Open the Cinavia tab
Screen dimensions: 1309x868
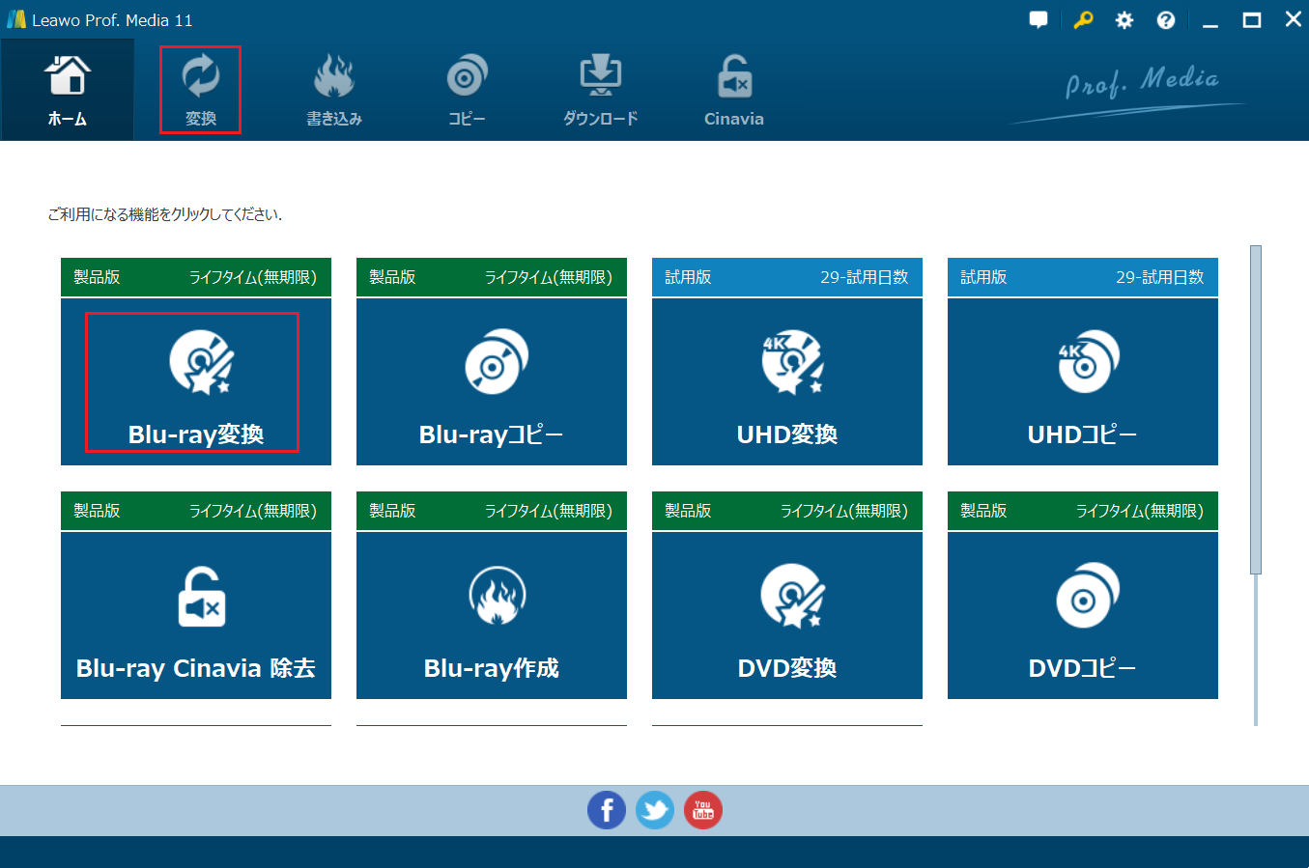733,89
